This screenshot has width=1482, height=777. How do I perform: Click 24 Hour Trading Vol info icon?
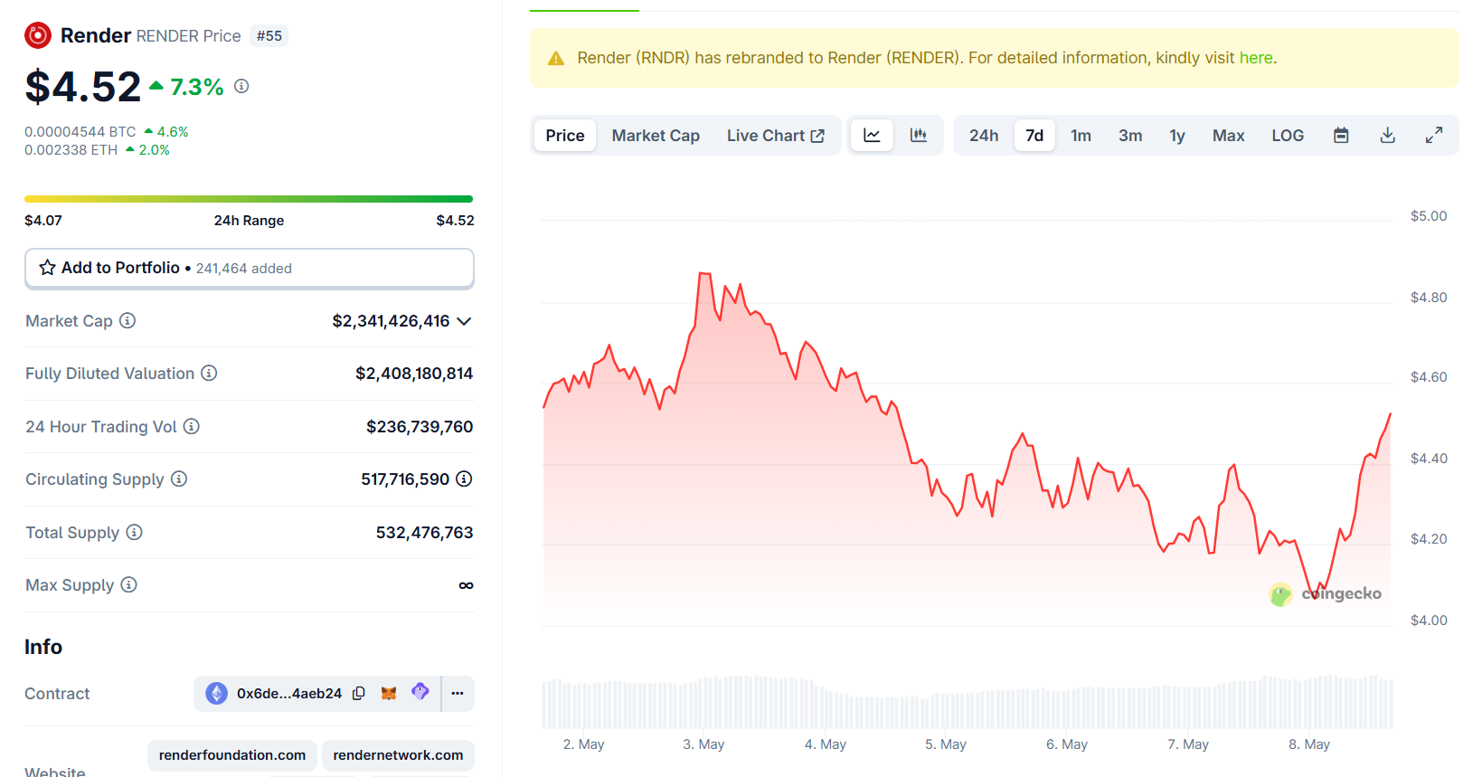coord(192,426)
